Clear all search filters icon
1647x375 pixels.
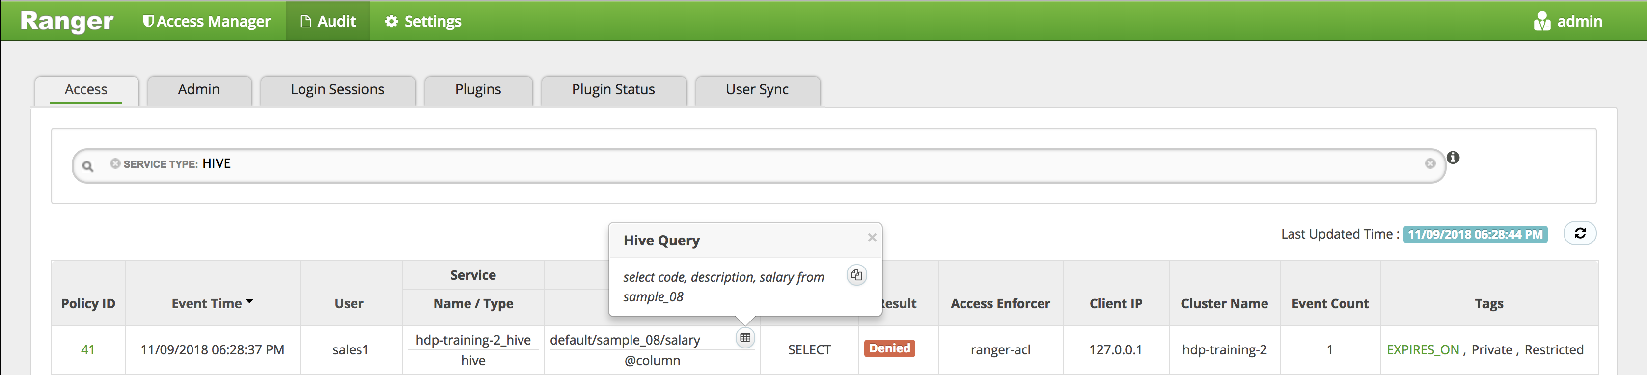[1430, 163]
